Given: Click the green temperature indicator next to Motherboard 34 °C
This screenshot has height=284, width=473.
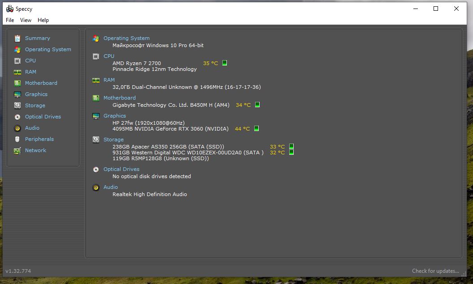Looking at the screenshot, I should tap(257, 105).
